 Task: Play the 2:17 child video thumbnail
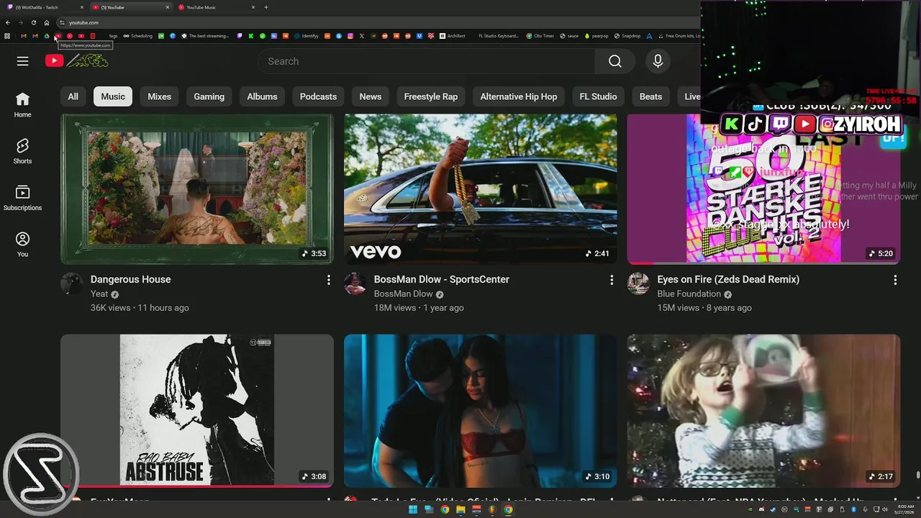763,411
